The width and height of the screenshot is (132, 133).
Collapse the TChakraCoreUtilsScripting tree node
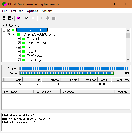[x=9, y=34]
